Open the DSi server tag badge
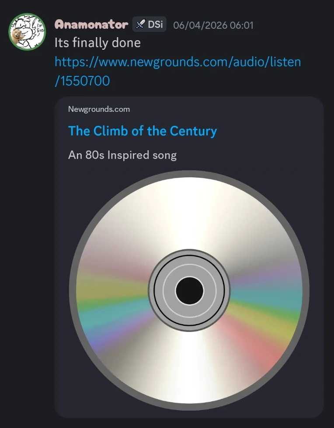This screenshot has width=334, height=428. coord(149,24)
